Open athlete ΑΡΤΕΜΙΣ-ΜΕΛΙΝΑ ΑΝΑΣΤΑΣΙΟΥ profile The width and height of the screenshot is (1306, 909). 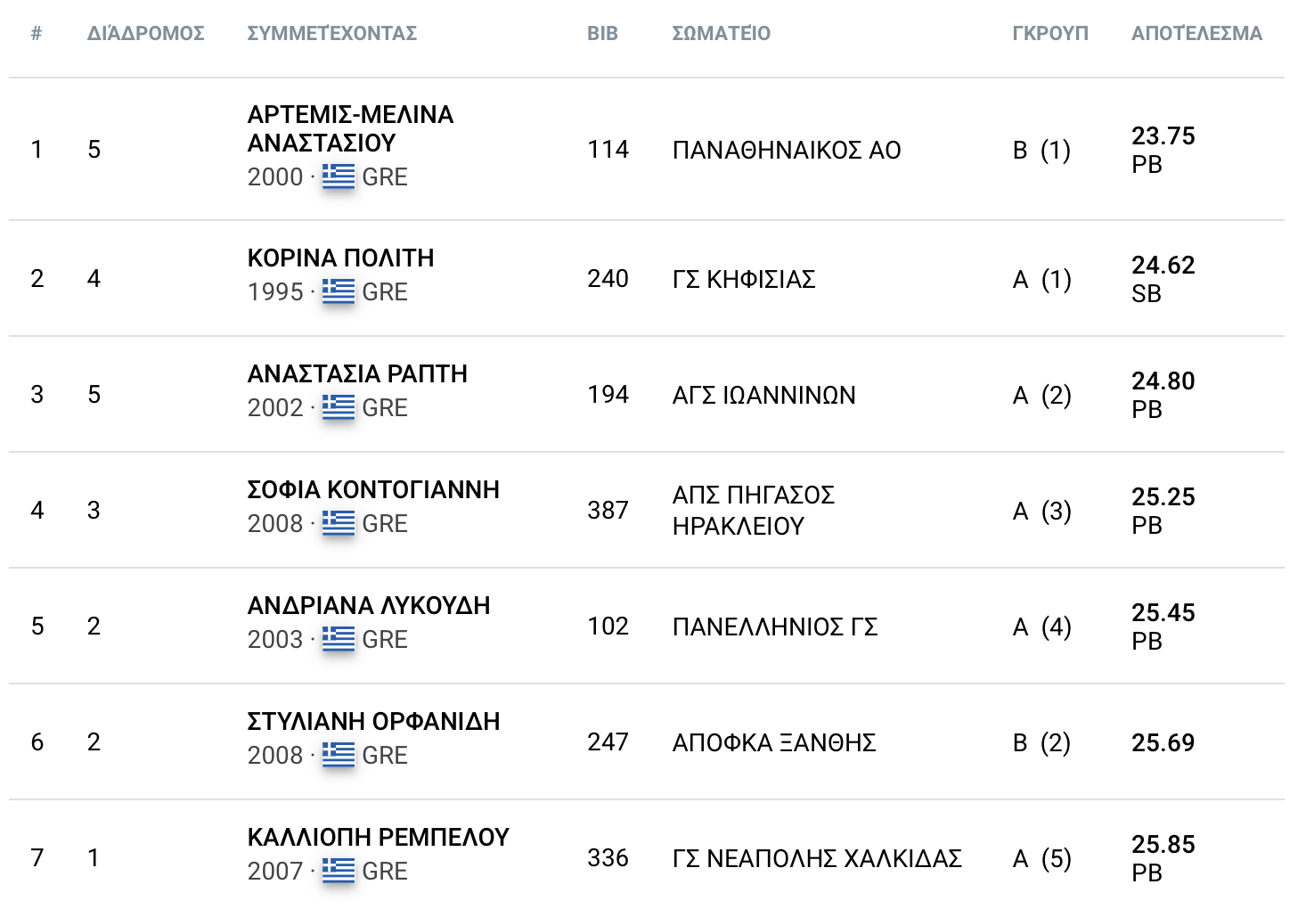click(351, 128)
